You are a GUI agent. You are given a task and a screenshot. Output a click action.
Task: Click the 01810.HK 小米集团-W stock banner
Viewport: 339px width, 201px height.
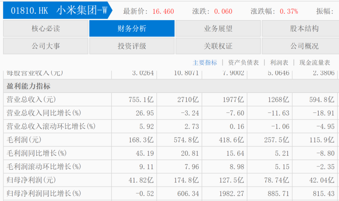(58, 10)
